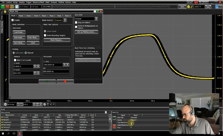
Task: Open the Analyze menu
Action: (54, 2)
